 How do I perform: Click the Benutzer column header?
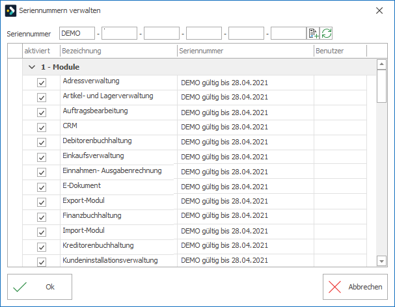coord(340,51)
